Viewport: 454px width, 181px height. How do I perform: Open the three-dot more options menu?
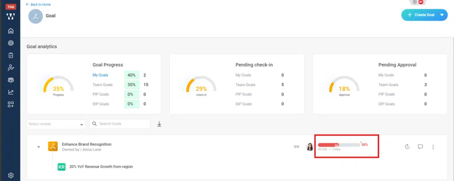(433, 147)
